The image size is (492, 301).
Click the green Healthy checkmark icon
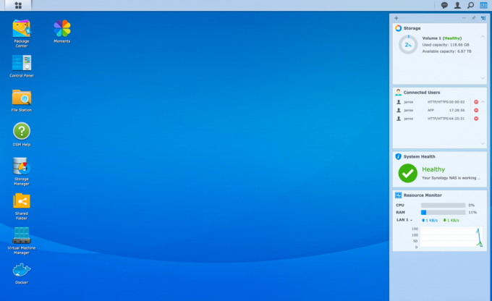tap(407, 173)
